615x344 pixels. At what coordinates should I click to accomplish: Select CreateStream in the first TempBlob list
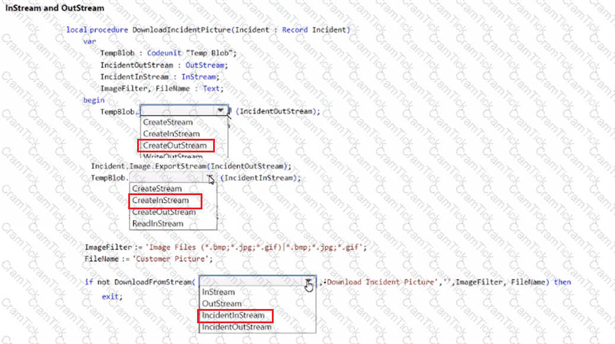[168, 122]
